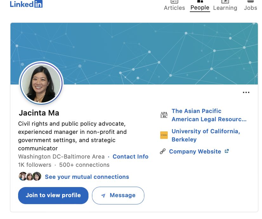Screen dimensions: 262x219
Task: Click the APA LRC organization logo
Action: click(x=164, y=115)
